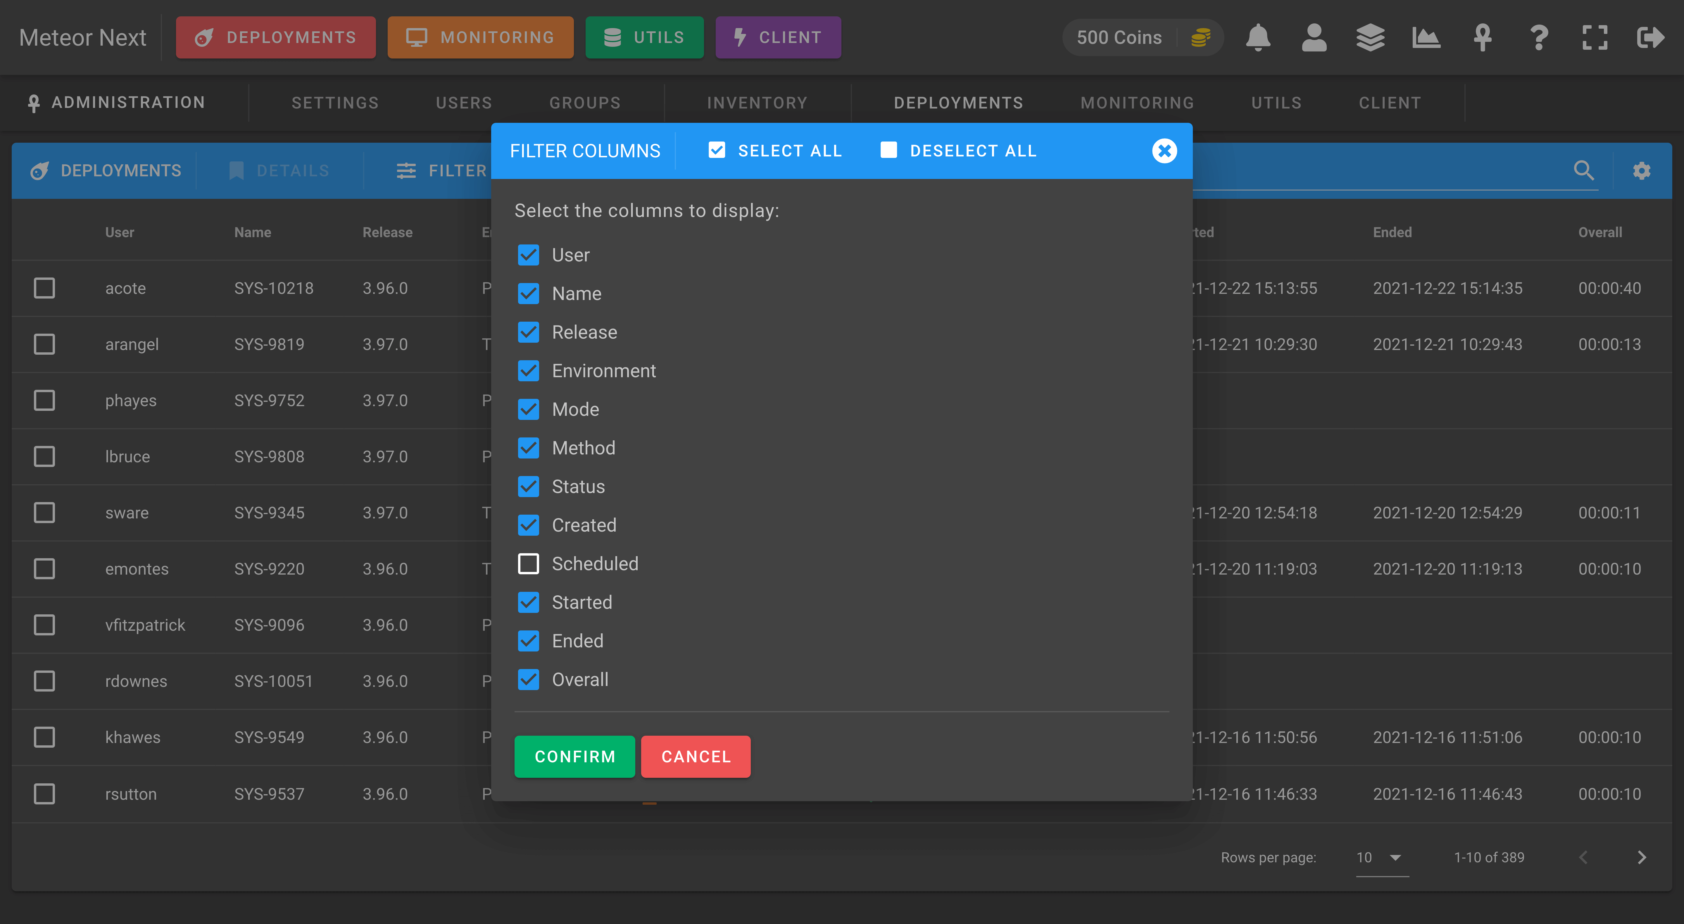Image resolution: width=1684 pixels, height=924 pixels.
Task: Select the phayes row checkbox
Action: (x=44, y=400)
